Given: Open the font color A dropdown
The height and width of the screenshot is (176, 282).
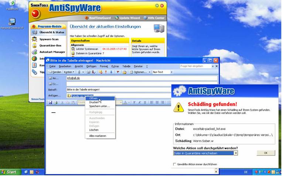Looking at the screenshot, I should tap(129, 102).
